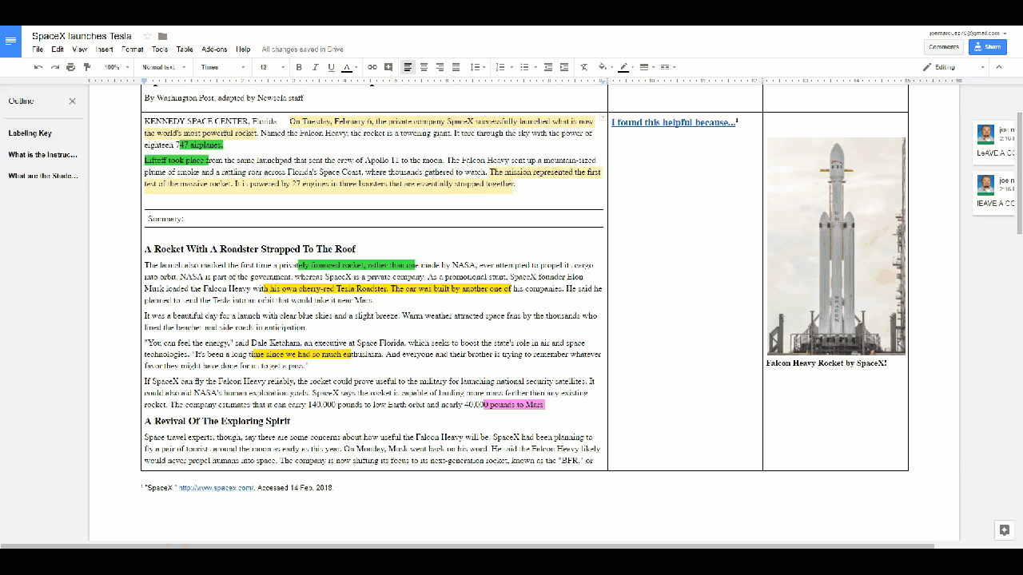Close the Outline panel

pyautogui.click(x=72, y=101)
